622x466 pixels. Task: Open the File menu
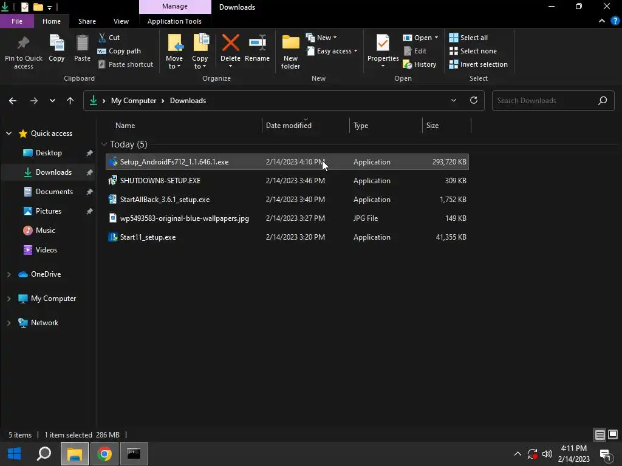pyautogui.click(x=16, y=21)
